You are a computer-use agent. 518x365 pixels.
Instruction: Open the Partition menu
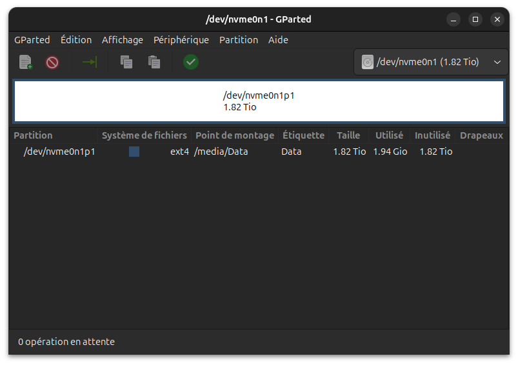[x=239, y=40]
